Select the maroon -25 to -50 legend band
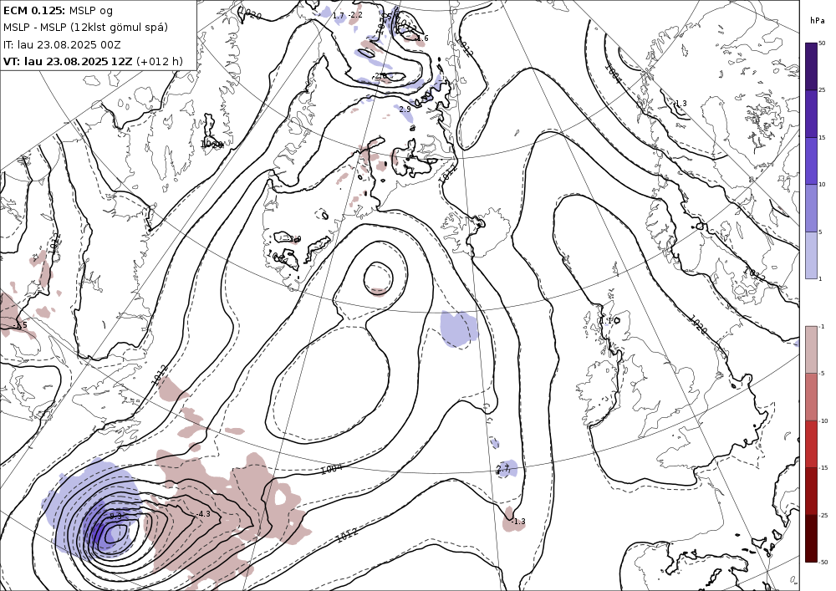This screenshot has width=836, height=591. coord(811,538)
